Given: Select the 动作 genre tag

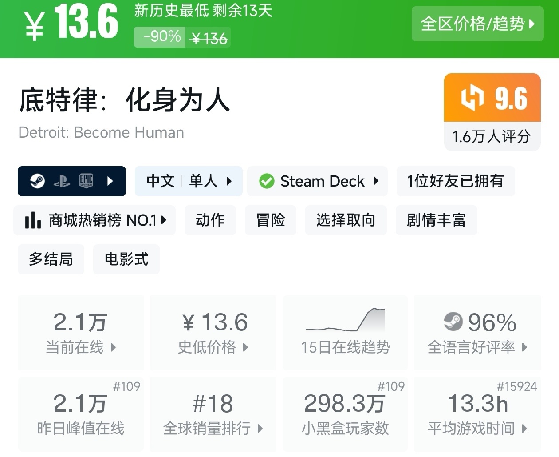Looking at the screenshot, I should (210, 220).
